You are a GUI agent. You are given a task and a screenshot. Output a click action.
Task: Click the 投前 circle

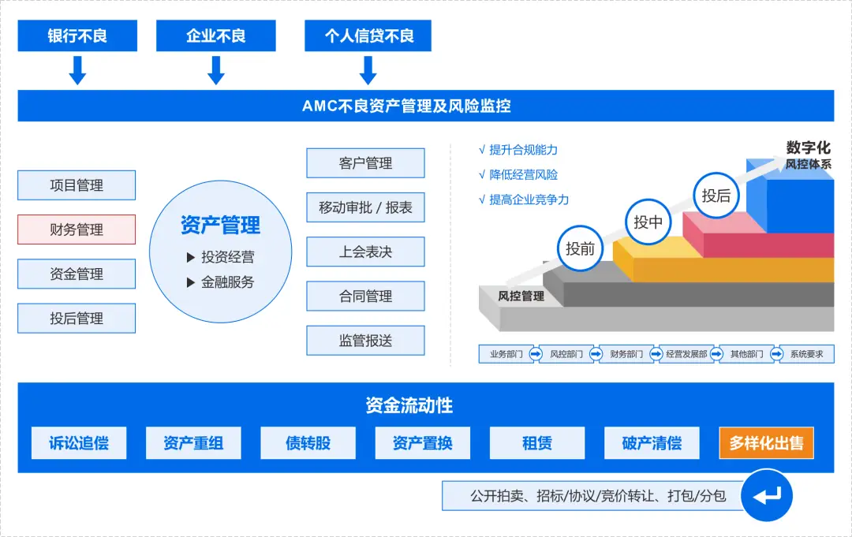581,248
